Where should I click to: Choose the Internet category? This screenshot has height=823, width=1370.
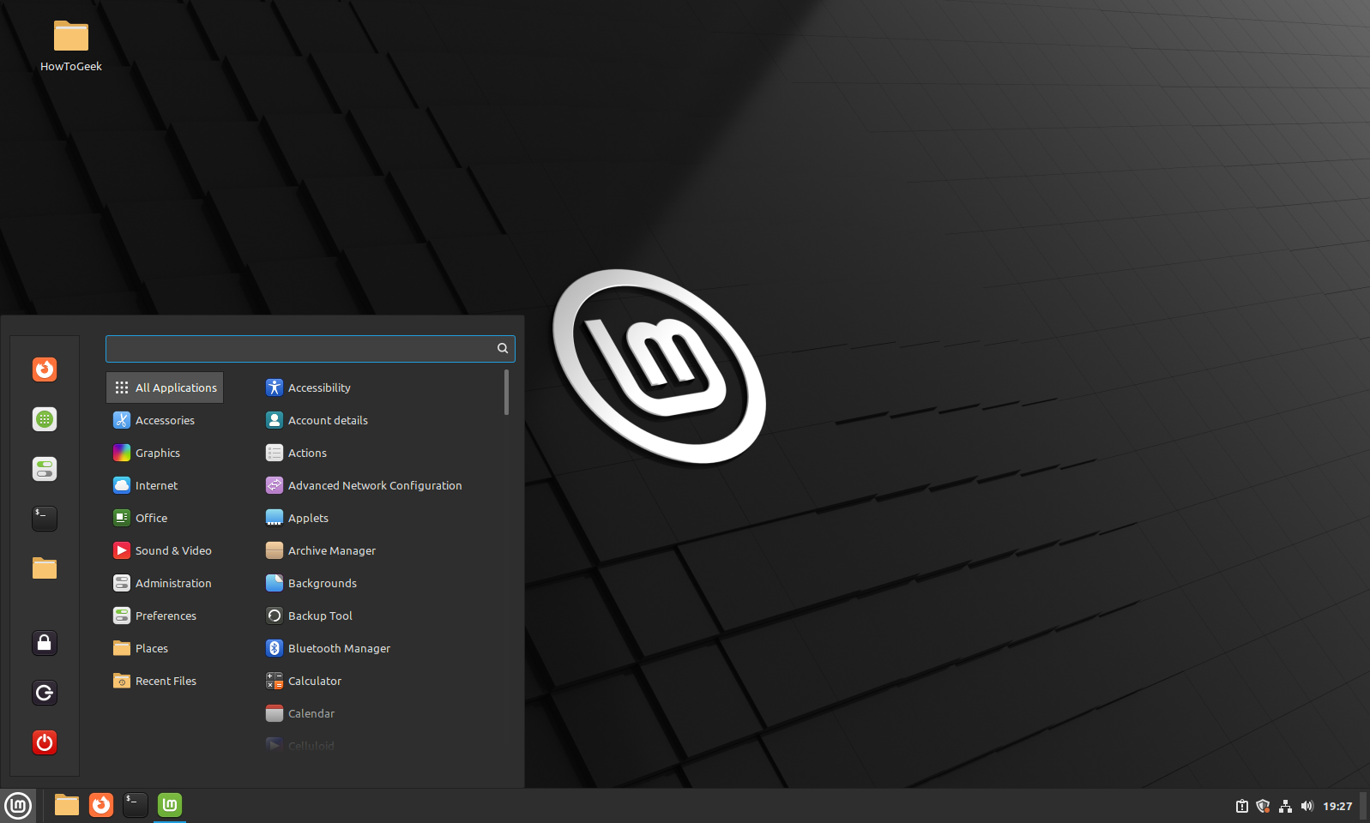pos(165,485)
